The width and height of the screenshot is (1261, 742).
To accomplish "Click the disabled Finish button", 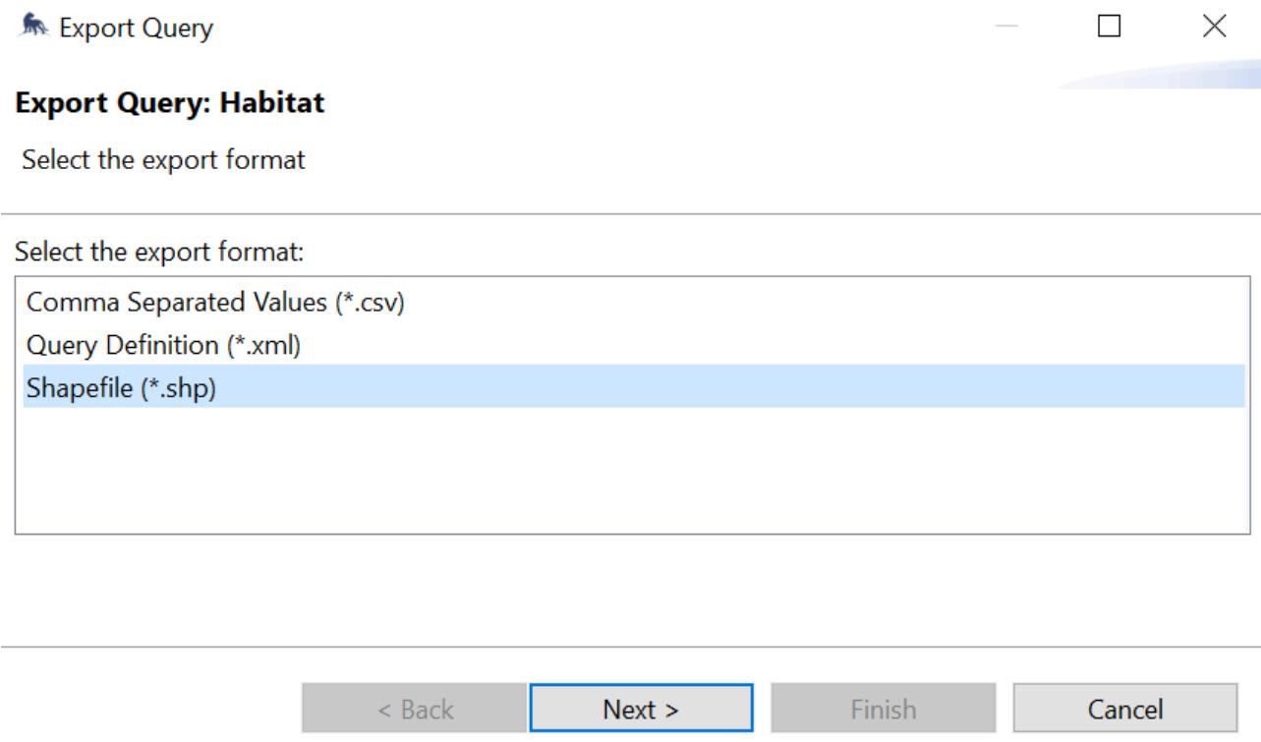I will 884,710.
